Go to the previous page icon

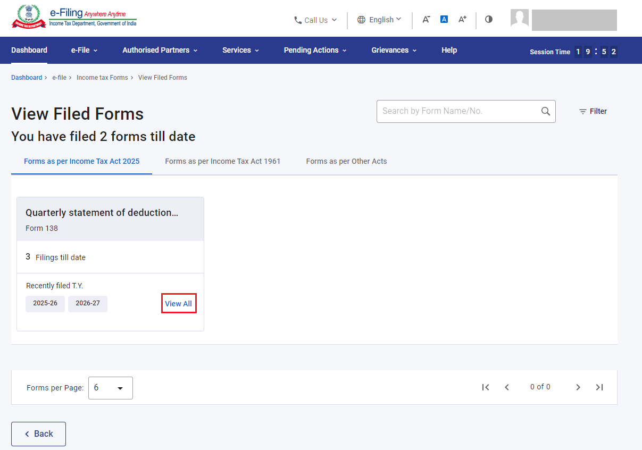[507, 387]
